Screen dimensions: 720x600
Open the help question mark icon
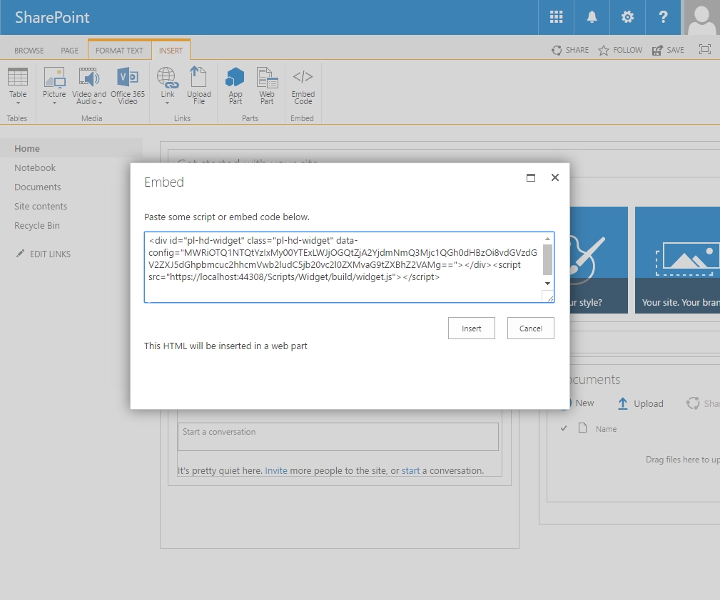click(x=663, y=17)
